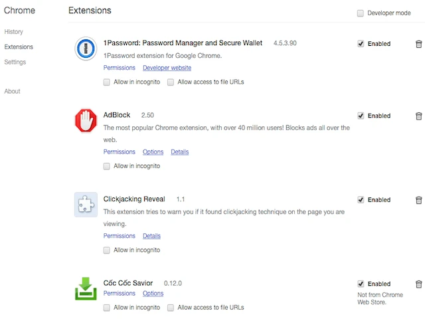
Task: Delete AdBlock with the trash icon
Action: tap(418, 116)
